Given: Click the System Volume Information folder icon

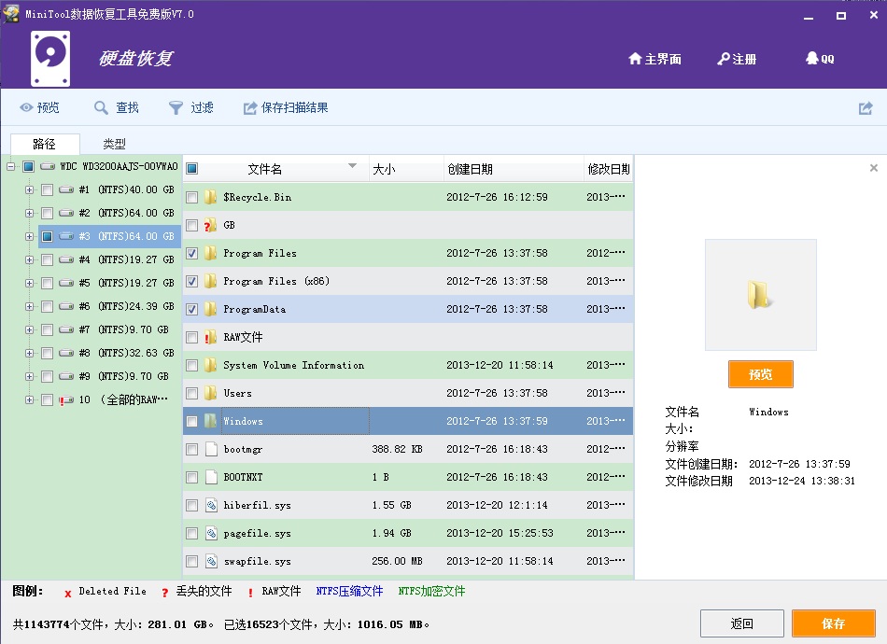Looking at the screenshot, I should [x=210, y=365].
